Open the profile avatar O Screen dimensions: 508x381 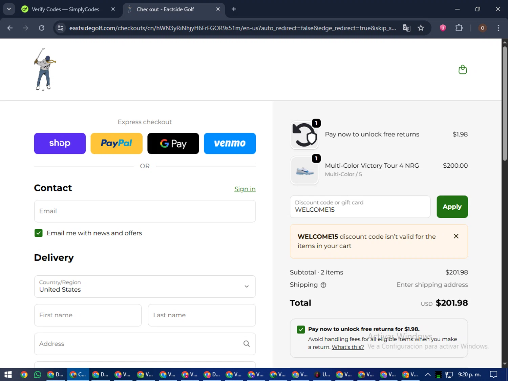pos(483,28)
